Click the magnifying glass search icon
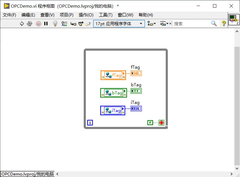 [214, 24]
